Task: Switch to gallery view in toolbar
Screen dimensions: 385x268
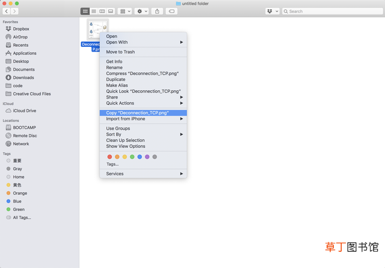Action: click(x=111, y=11)
